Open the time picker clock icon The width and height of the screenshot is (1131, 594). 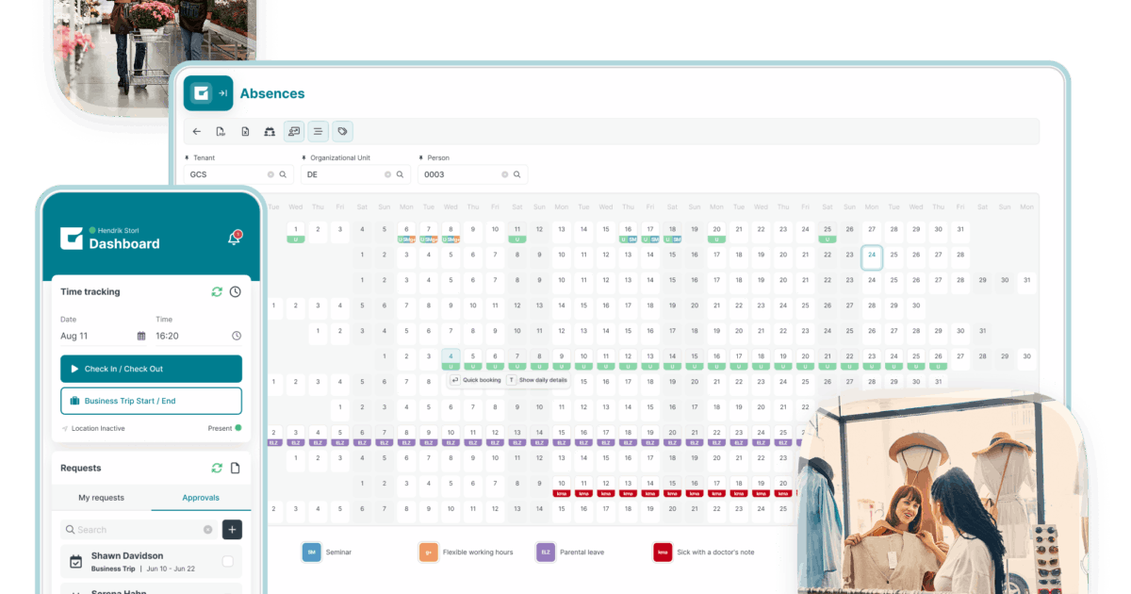click(x=237, y=336)
